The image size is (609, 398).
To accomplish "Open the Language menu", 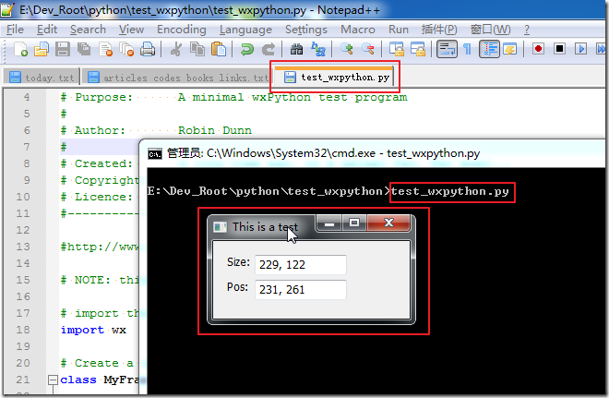I will [x=245, y=30].
